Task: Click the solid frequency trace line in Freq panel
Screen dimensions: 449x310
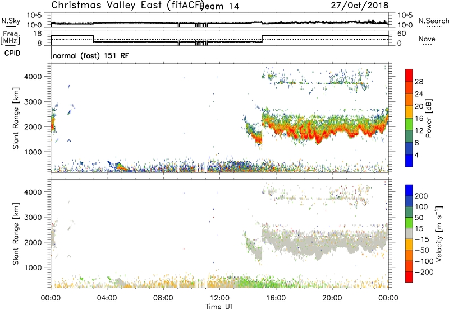Action: point(177,42)
